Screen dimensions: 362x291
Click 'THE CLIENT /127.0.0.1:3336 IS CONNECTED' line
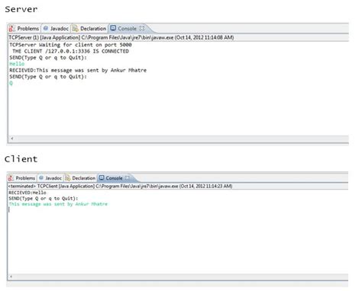coord(70,51)
